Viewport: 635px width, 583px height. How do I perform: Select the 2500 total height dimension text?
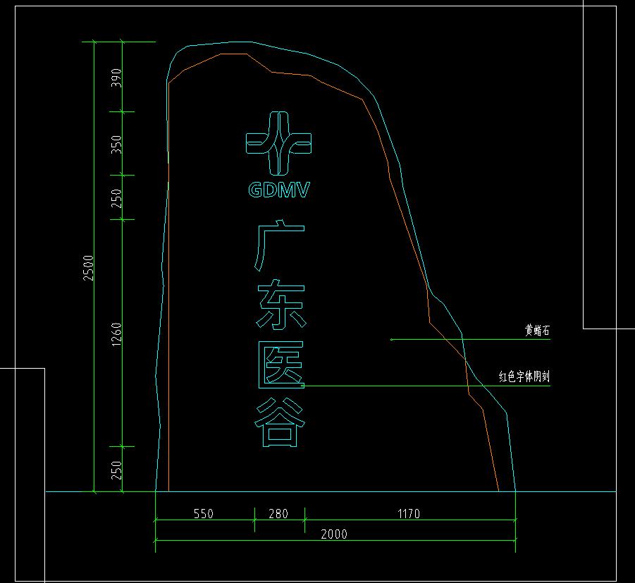(x=88, y=268)
